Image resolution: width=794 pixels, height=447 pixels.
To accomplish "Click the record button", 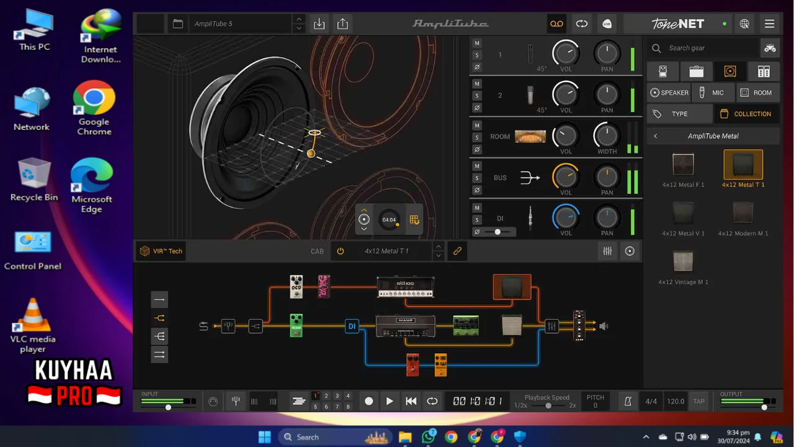I will coord(368,401).
